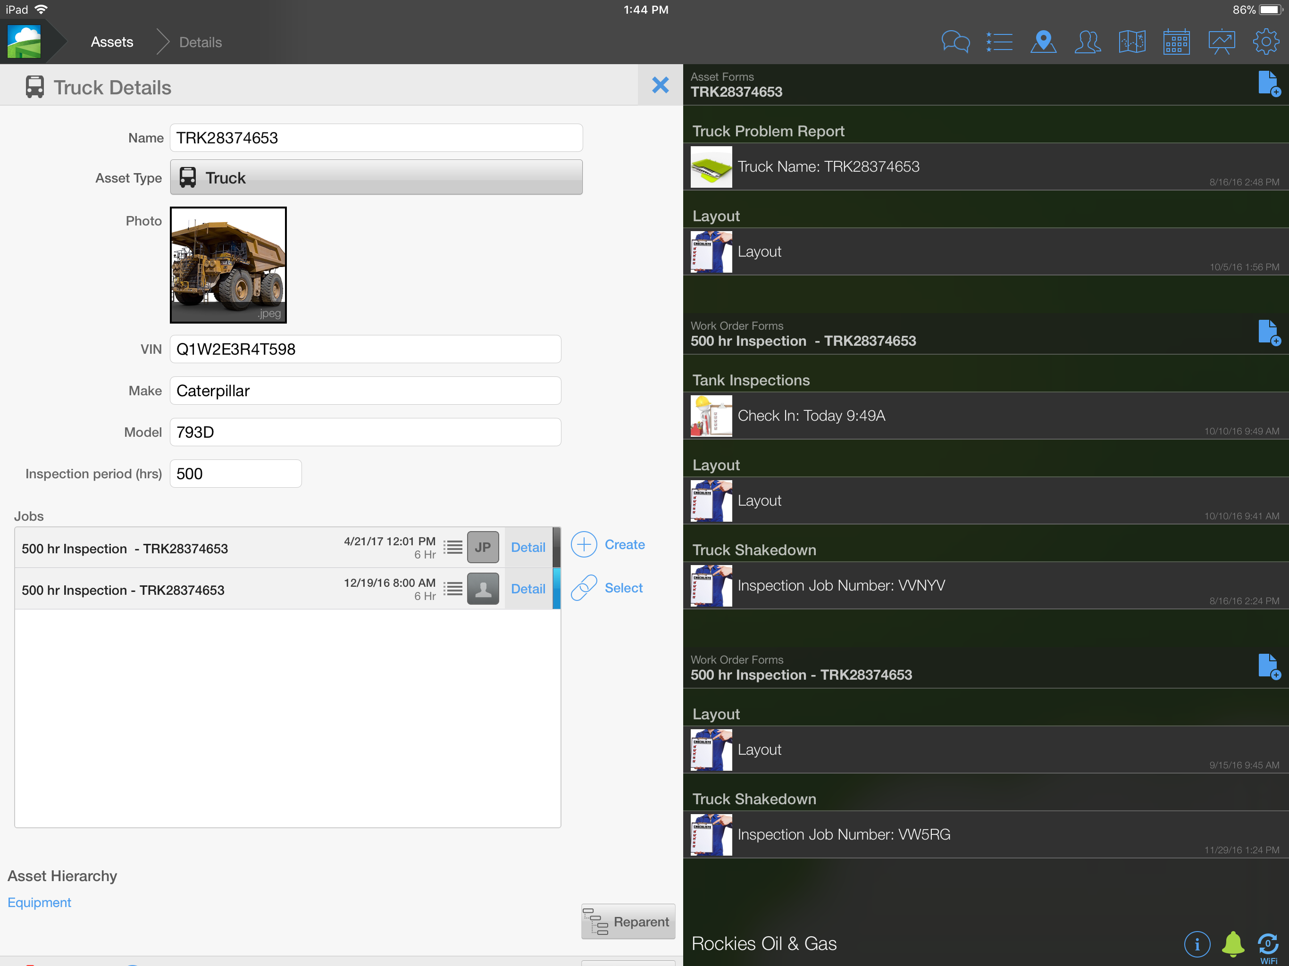
Task: Open the settings gear icon
Action: (x=1266, y=42)
